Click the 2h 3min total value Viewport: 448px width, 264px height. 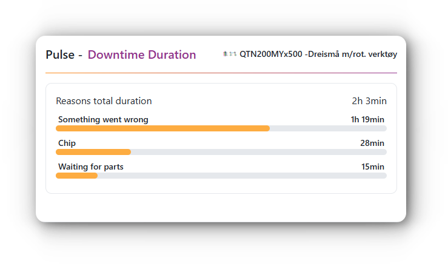(x=369, y=101)
